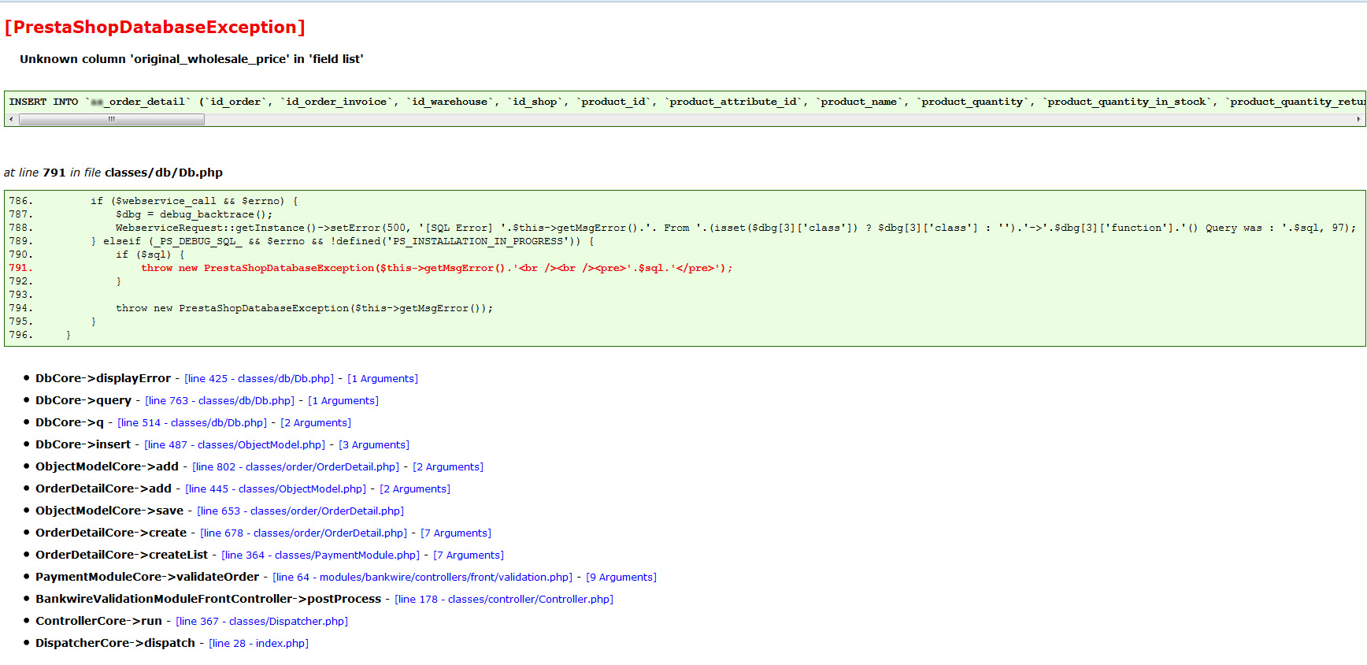Click the SQL query box left scroll arrow
The height and width of the screenshot is (665, 1367).
pos(11,120)
